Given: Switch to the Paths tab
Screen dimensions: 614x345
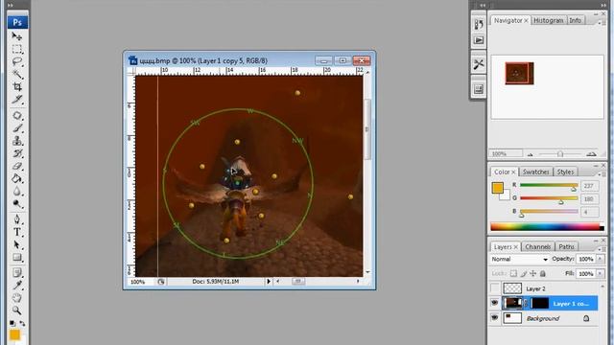Looking at the screenshot, I should pos(566,247).
